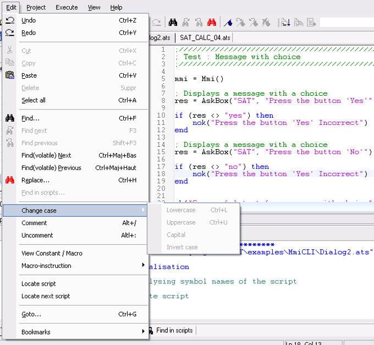374x345 pixels.
Task: Click Find previous entry in Edit menu
Action: pyautogui.click(x=75, y=143)
